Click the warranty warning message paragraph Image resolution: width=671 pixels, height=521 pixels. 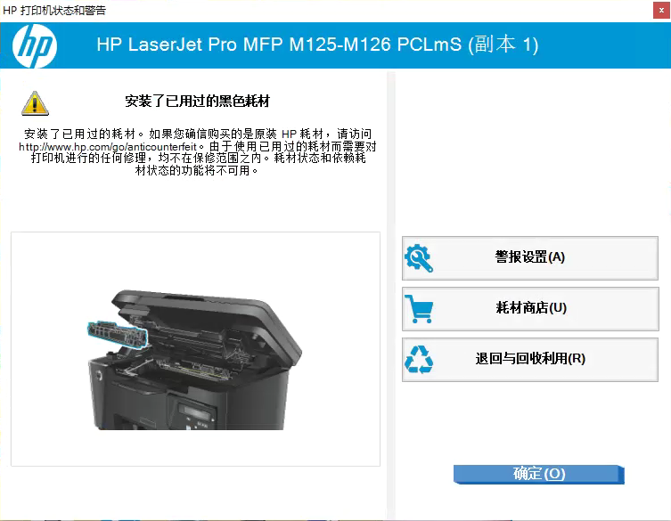tap(197, 152)
